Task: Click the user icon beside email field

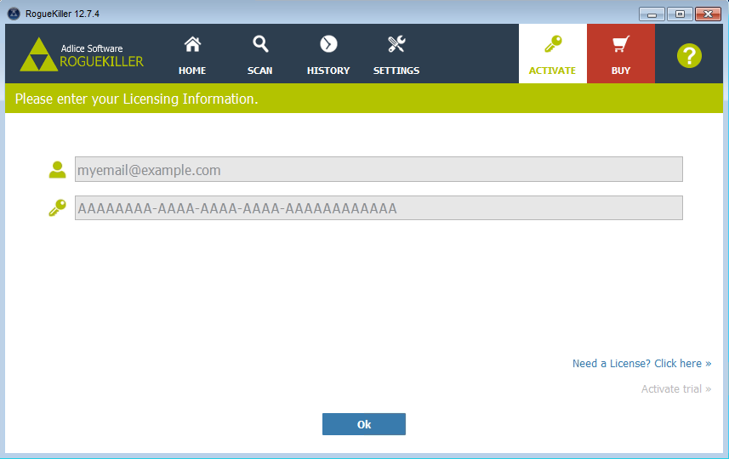Action: 57,169
